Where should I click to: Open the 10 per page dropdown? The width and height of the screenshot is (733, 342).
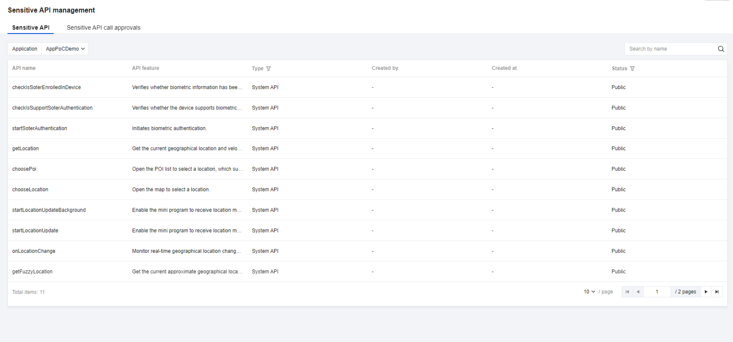[589, 292]
